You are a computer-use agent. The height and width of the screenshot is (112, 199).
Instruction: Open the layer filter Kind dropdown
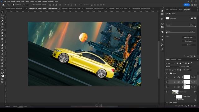pyautogui.click(x=170, y=63)
